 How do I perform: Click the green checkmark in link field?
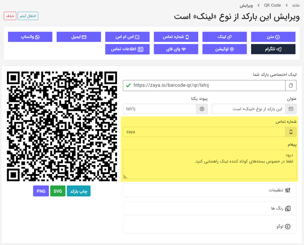[128, 85]
